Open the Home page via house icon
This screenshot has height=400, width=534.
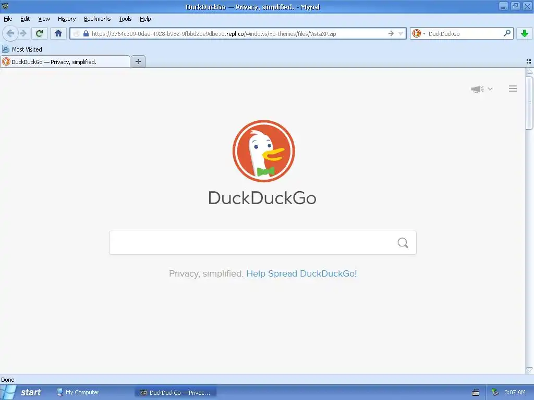tap(58, 33)
